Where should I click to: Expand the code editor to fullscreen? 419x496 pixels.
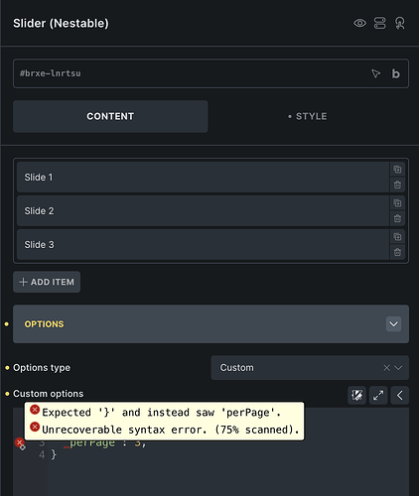[378, 395]
